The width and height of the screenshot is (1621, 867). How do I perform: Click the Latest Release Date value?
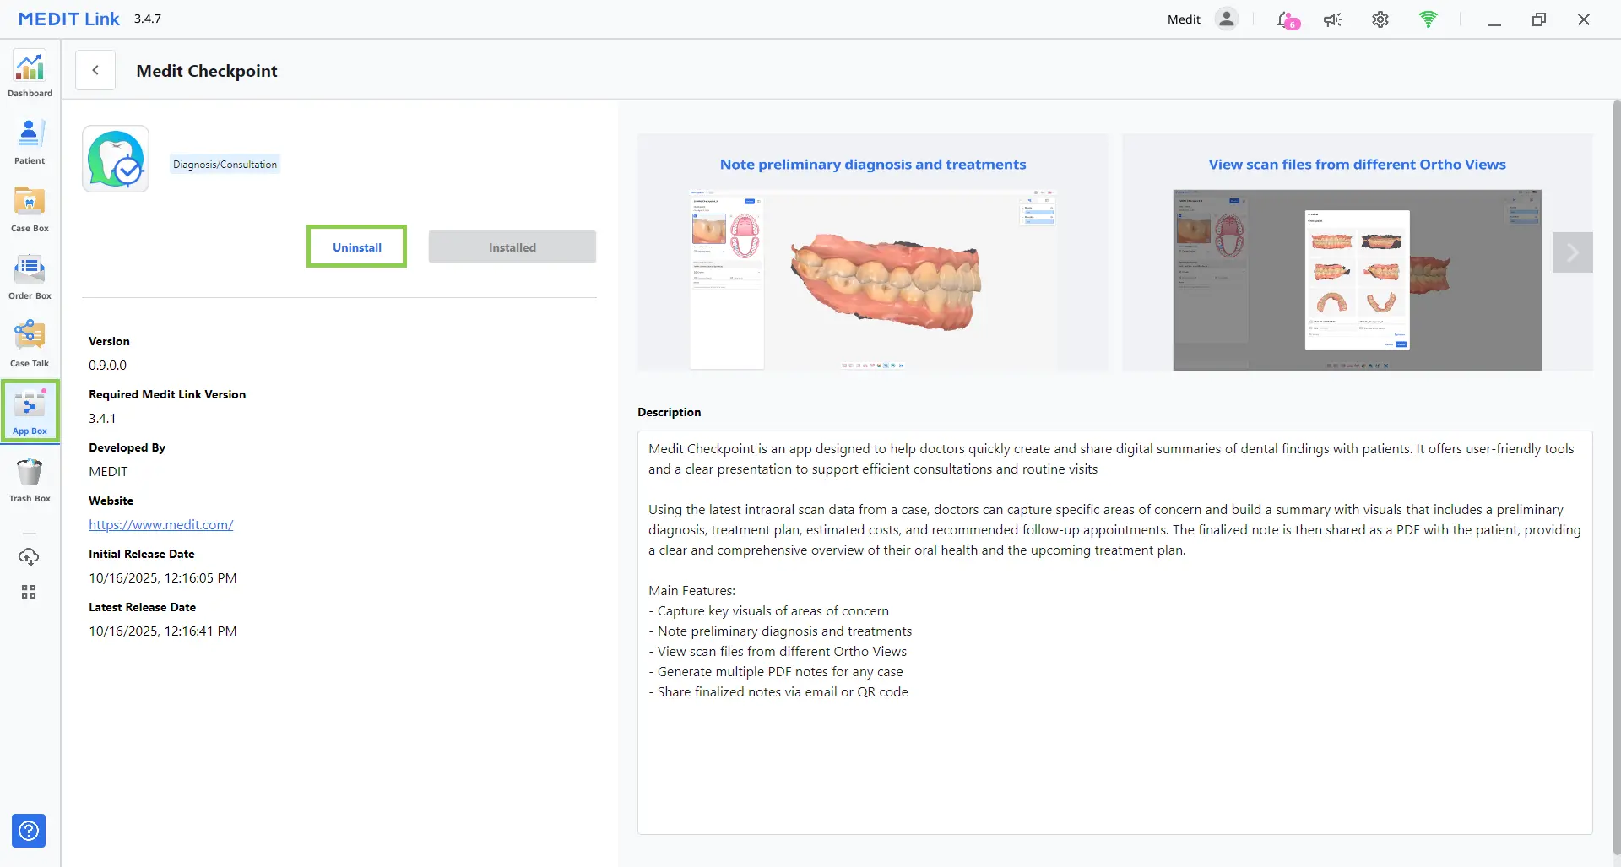[163, 631]
